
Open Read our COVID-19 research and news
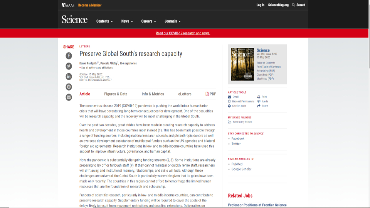click(183, 33)
